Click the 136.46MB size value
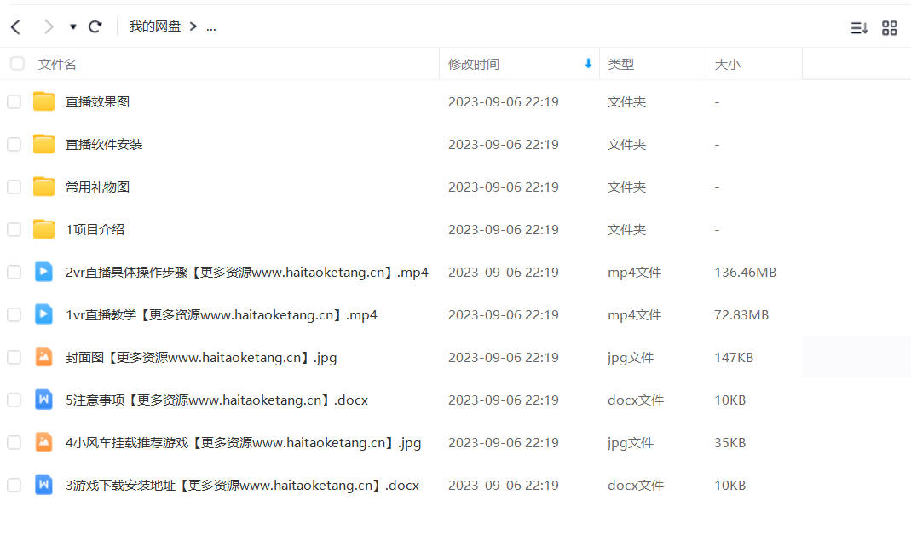Viewport: 911px width, 541px height. tap(746, 272)
